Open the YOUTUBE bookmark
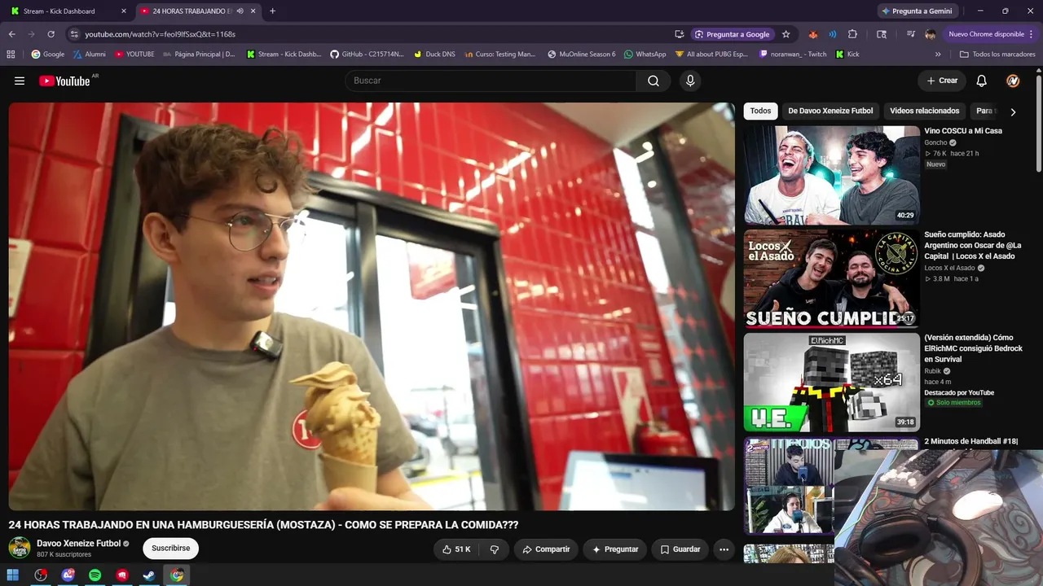1043x586 pixels. click(x=134, y=55)
